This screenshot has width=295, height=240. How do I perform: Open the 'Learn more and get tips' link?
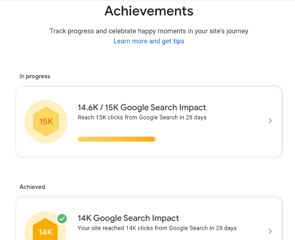[x=149, y=41]
